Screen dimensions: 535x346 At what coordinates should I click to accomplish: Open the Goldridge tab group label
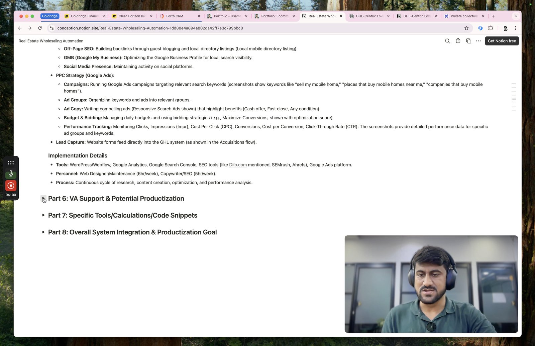coord(50,16)
